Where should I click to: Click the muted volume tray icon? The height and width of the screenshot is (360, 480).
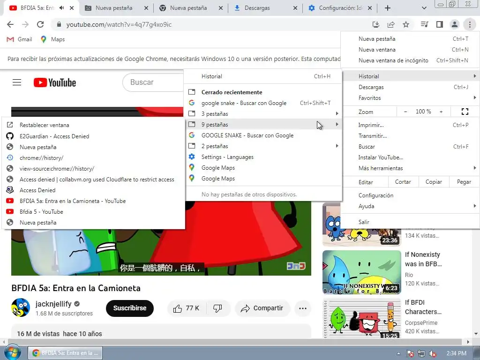(x=433, y=353)
